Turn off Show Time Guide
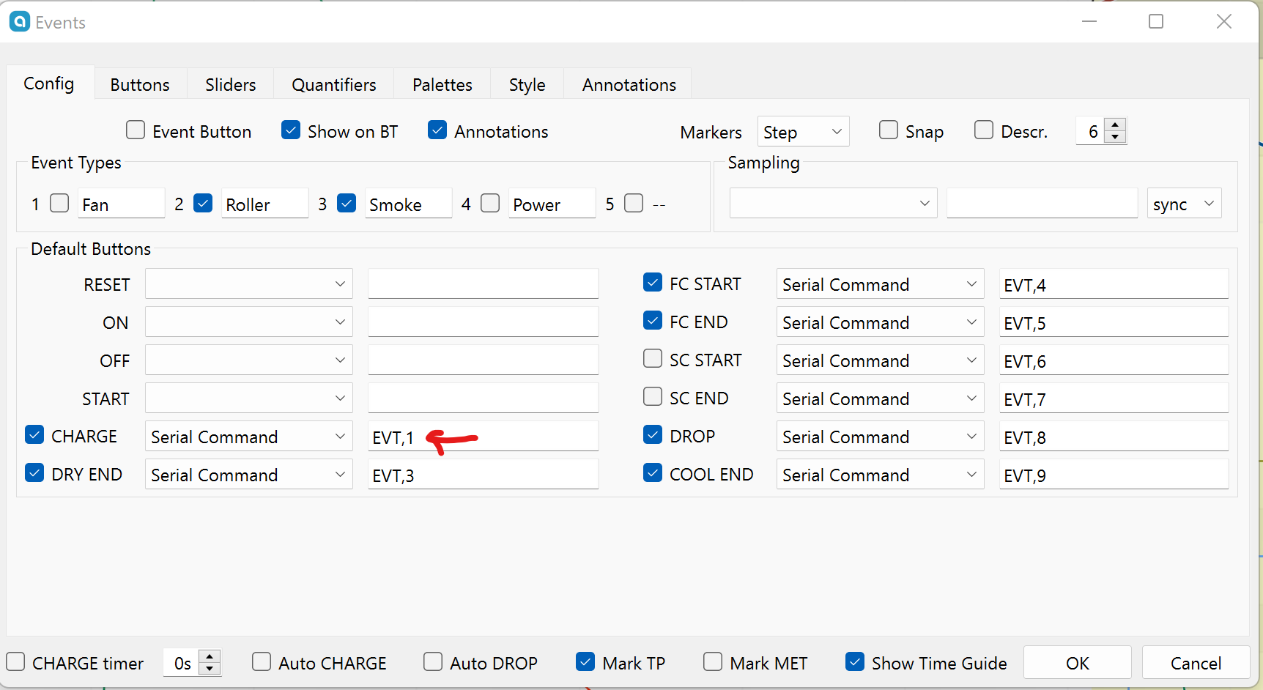Viewport: 1263px width, 690px height. [x=854, y=662]
